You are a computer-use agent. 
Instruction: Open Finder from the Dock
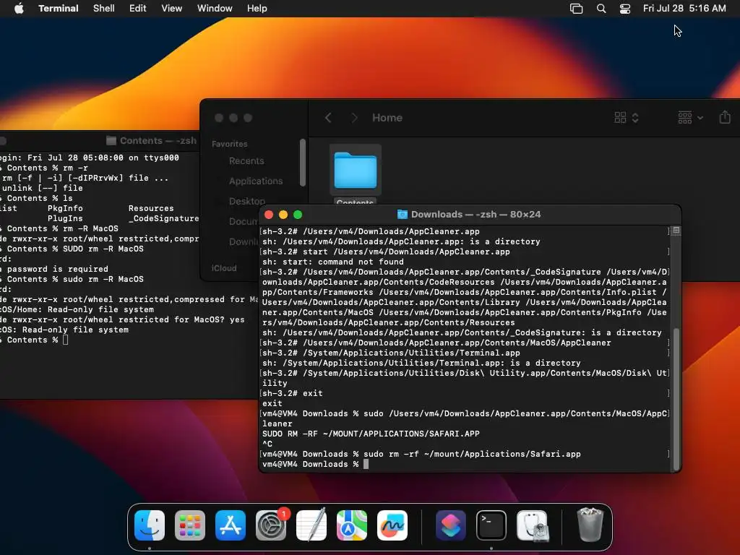coord(150,525)
